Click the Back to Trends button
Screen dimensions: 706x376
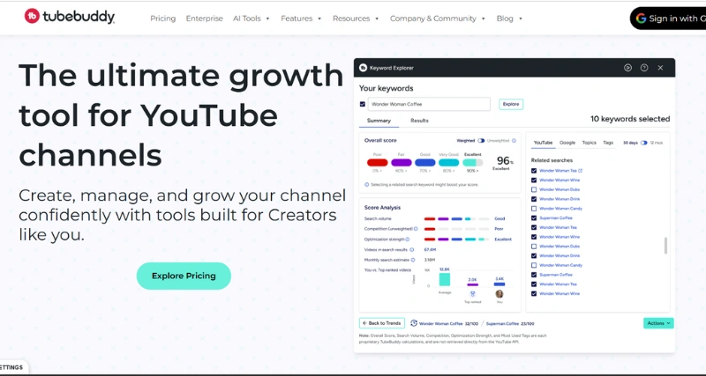tap(382, 323)
